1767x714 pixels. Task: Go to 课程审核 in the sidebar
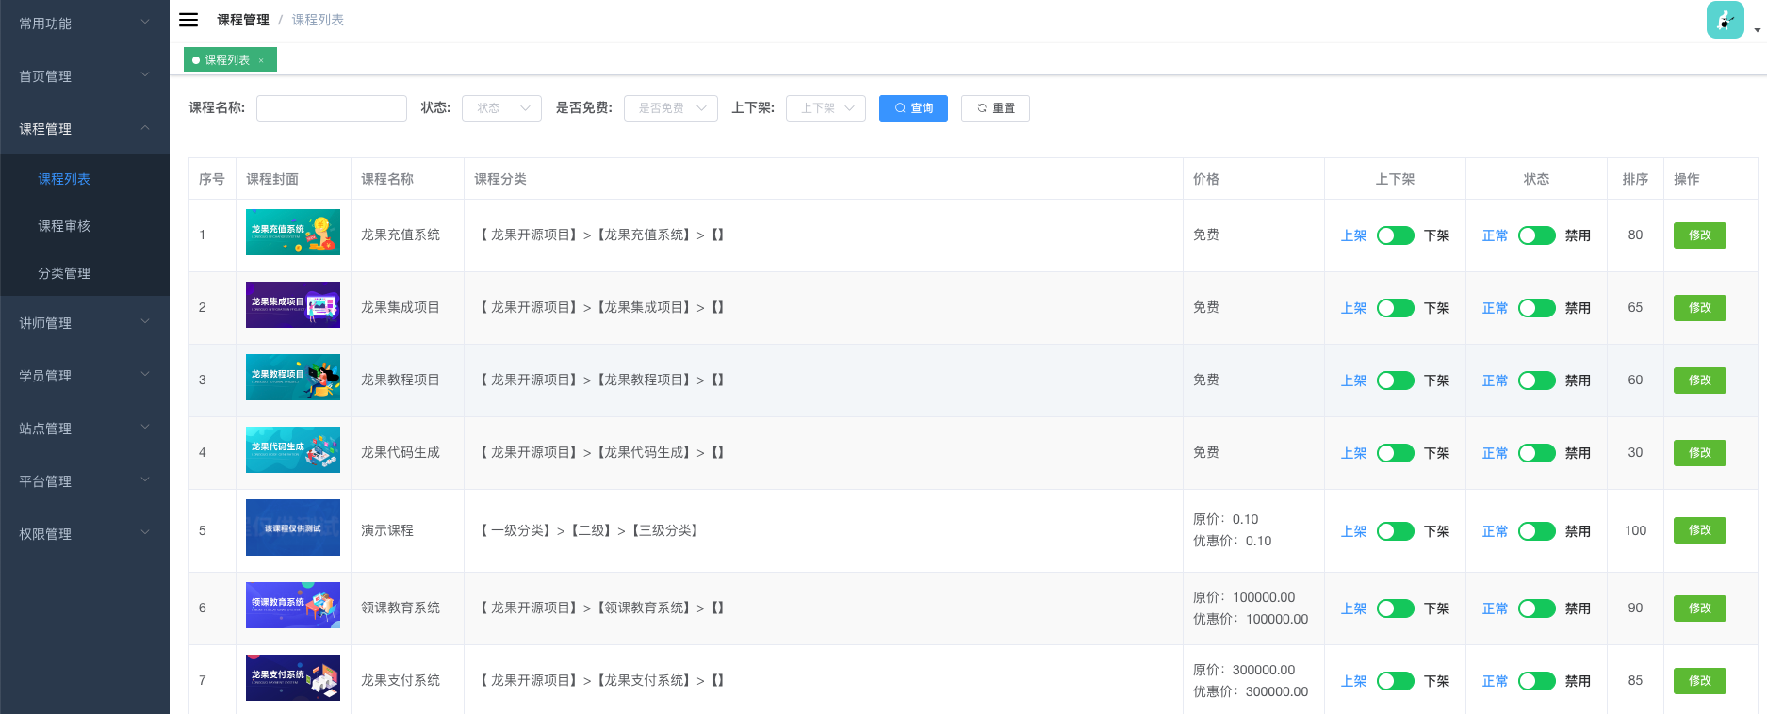click(x=85, y=226)
